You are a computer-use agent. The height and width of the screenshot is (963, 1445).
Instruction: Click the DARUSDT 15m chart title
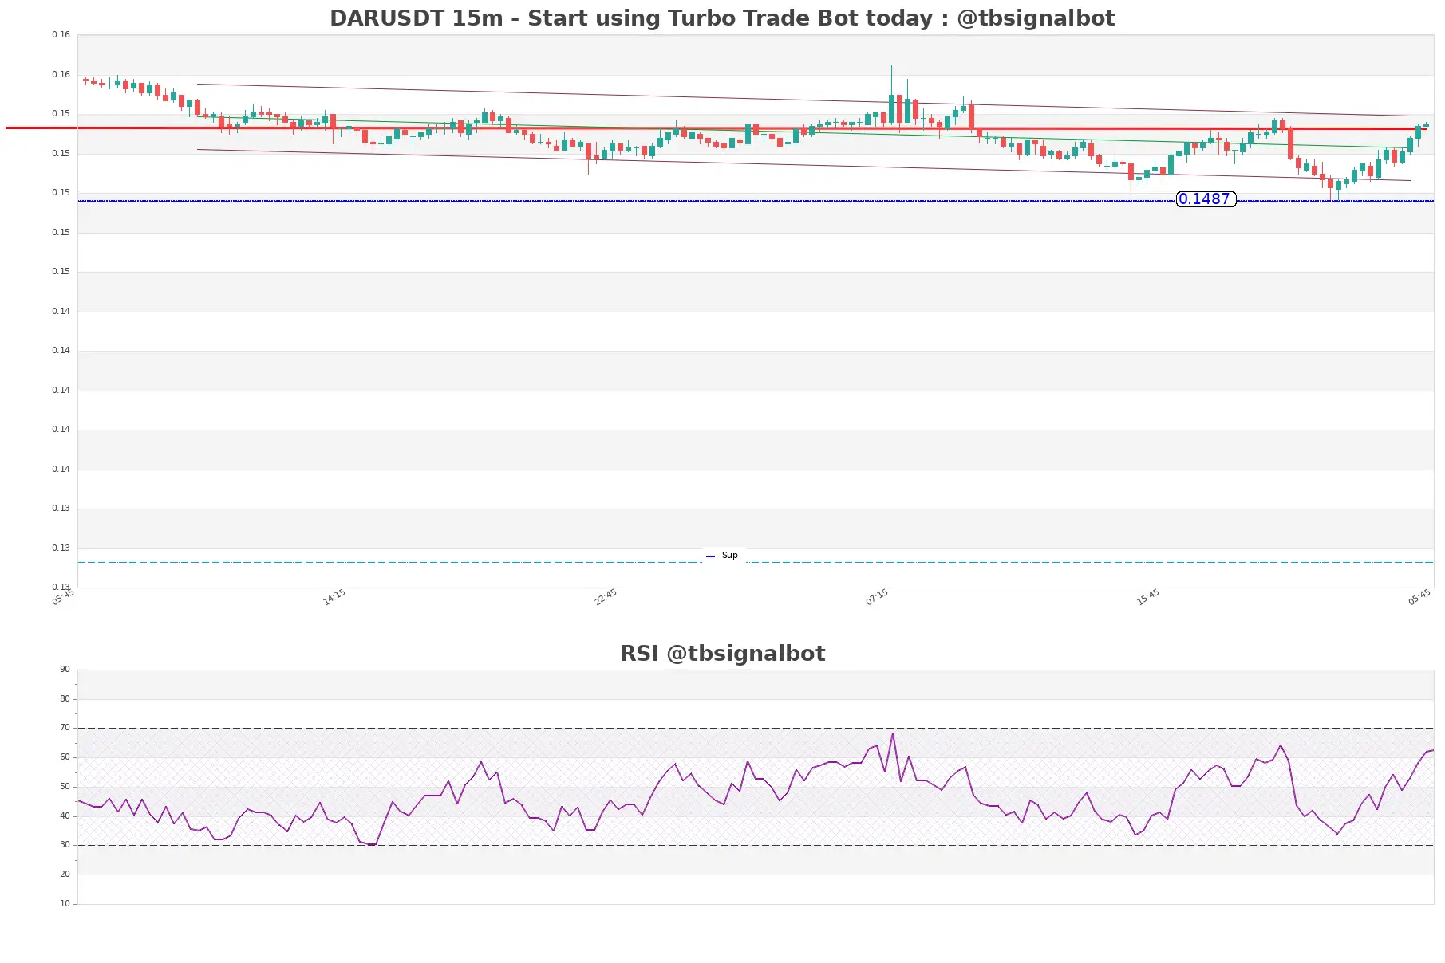tap(722, 18)
